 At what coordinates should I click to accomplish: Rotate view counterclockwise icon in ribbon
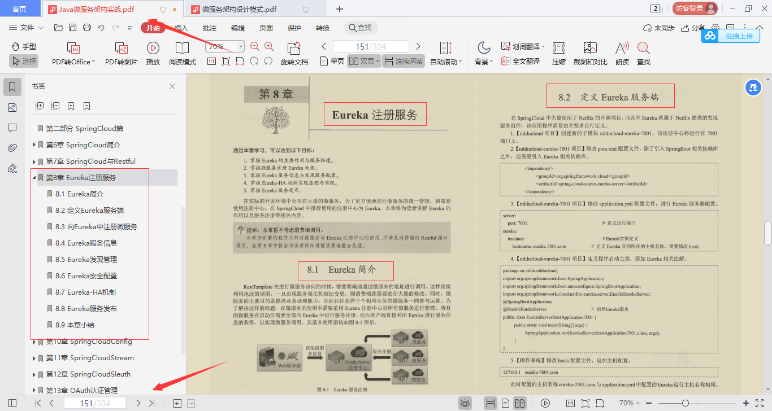(x=254, y=61)
